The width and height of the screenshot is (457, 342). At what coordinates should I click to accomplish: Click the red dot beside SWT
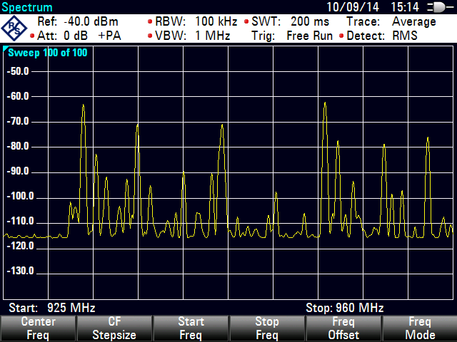tap(246, 21)
